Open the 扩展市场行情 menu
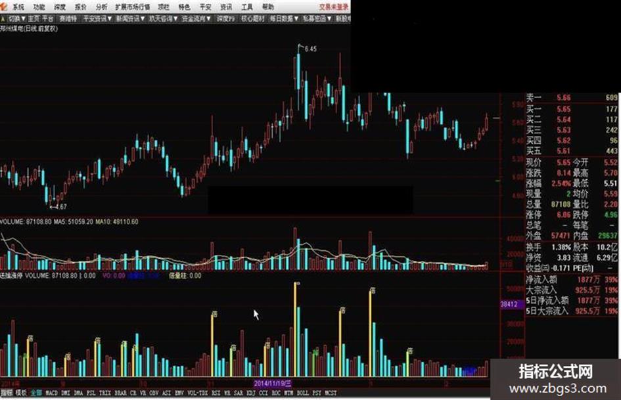 tap(132, 7)
